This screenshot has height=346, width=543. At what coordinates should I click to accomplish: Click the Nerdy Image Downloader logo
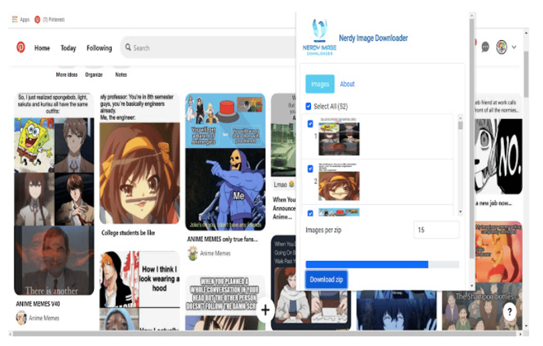(319, 37)
